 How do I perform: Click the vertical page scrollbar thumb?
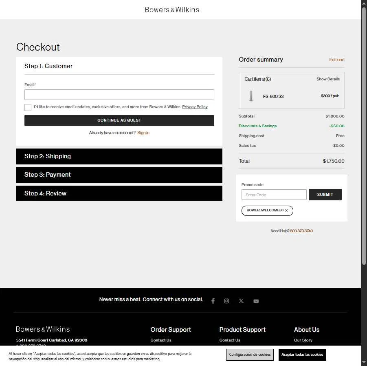point(364,136)
